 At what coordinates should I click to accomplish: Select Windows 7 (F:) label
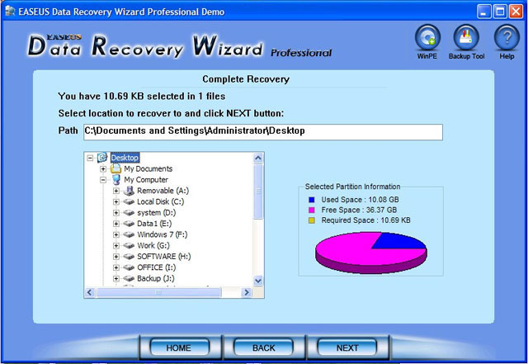coord(163,234)
